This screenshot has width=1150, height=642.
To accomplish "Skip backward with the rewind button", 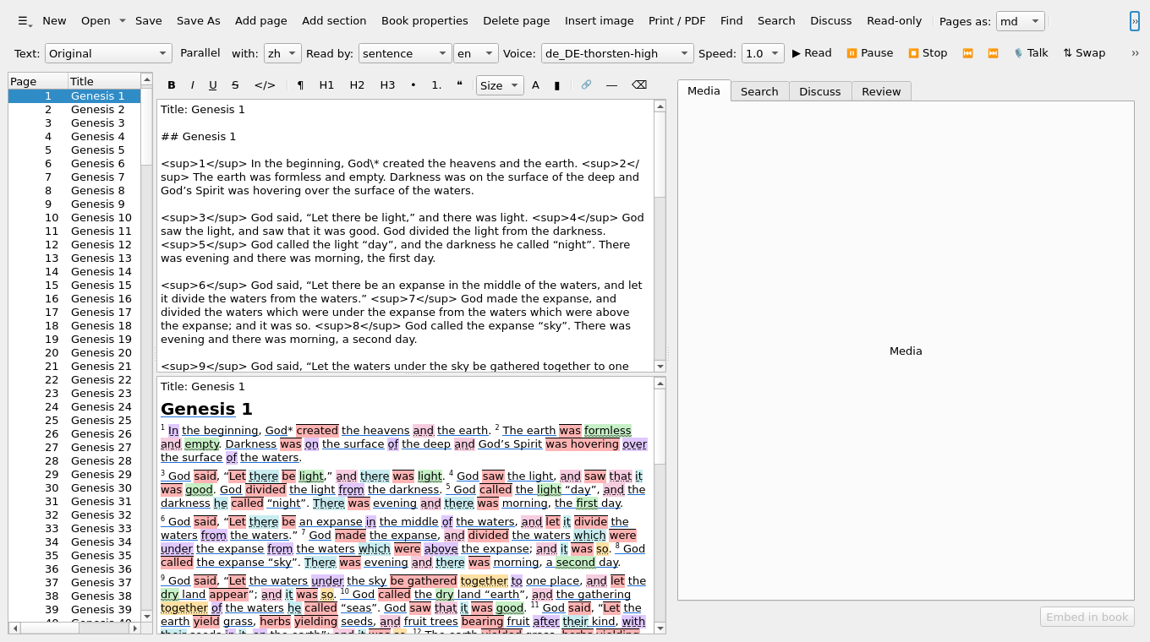I will coord(967,53).
